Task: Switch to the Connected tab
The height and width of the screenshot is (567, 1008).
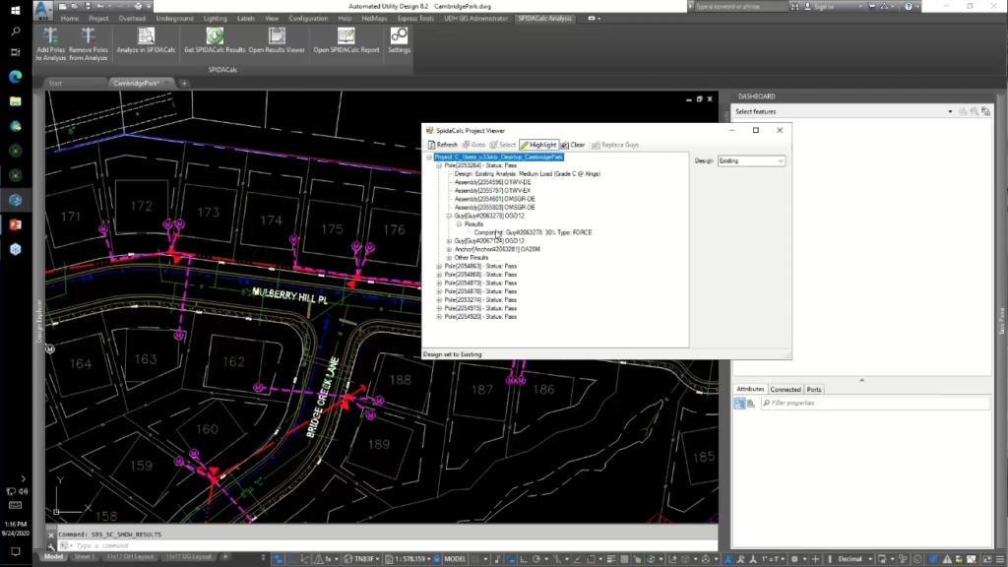Action: [x=786, y=389]
